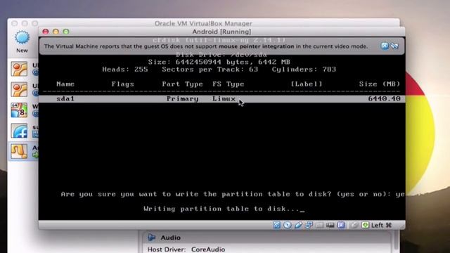
Task: Dismiss the mouse integration notification message
Action: click(385, 46)
